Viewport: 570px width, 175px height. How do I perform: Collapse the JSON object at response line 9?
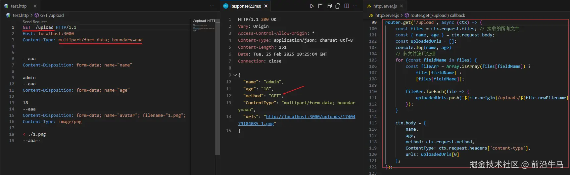coord(235,75)
